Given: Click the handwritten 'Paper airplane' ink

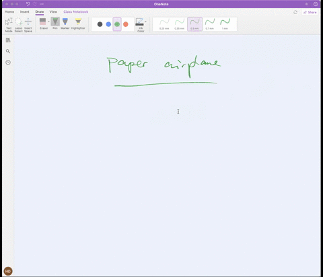Looking at the screenshot, I should (x=164, y=67).
